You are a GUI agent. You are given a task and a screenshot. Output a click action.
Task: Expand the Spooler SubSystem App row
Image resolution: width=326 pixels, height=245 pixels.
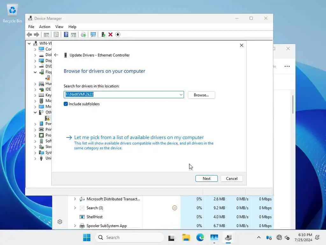[75, 226]
